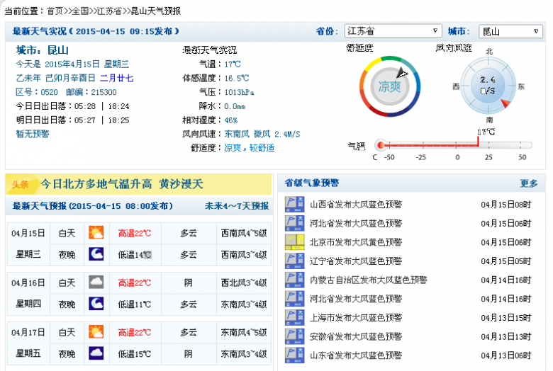Click the 首页 breadcrumb link

[55, 11]
